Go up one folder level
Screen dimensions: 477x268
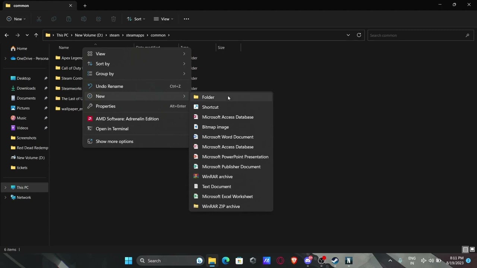click(x=36, y=35)
